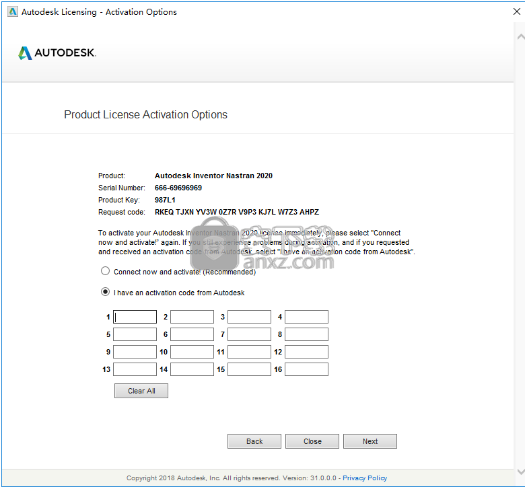Click activation code field 7
Image resolution: width=525 pixels, height=489 pixels.
tap(250, 334)
